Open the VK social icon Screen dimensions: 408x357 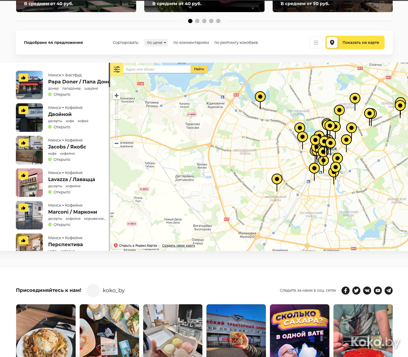click(367, 291)
